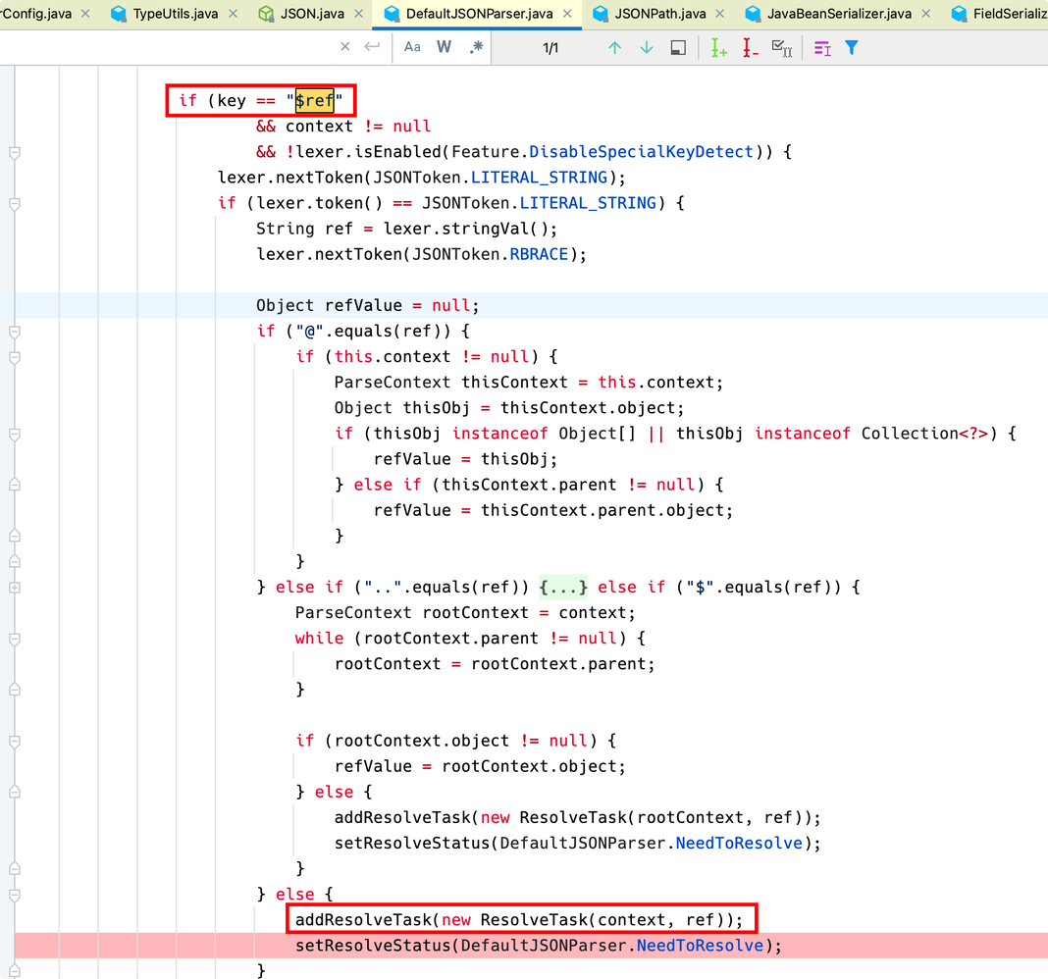Click the JavaBeanSerializer.java file icon
The width and height of the screenshot is (1048, 979).
tap(753, 14)
